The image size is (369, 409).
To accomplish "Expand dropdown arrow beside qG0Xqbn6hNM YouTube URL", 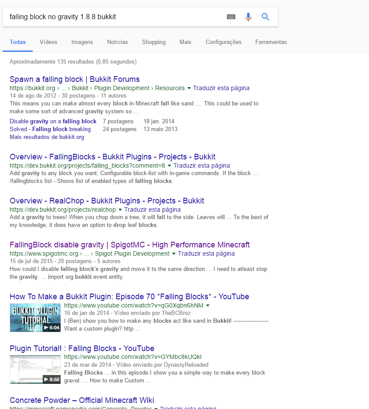I will [208, 305].
